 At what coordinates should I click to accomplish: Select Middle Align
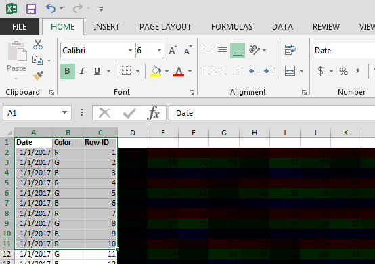tap(223, 51)
